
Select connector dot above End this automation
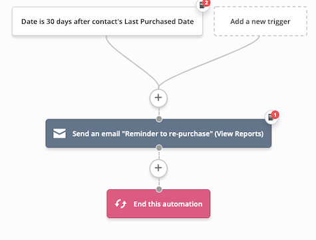pyautogui.click(x=159, y=189)
